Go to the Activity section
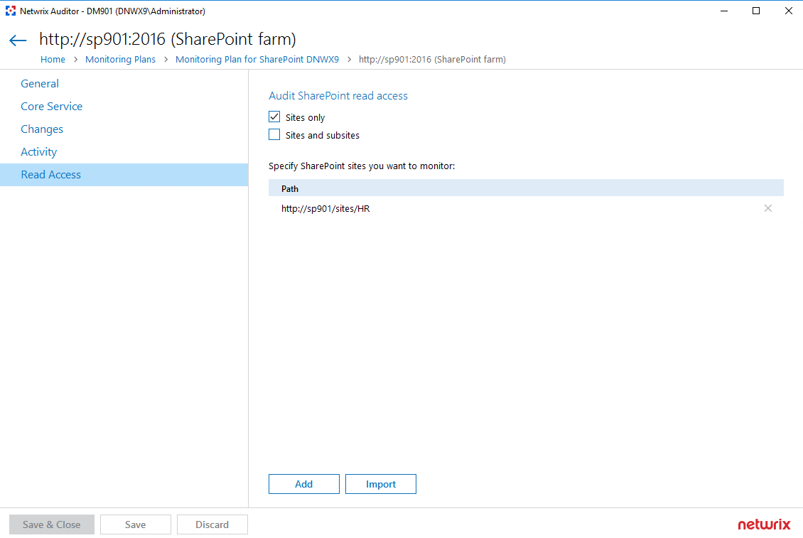 [38, 152]
